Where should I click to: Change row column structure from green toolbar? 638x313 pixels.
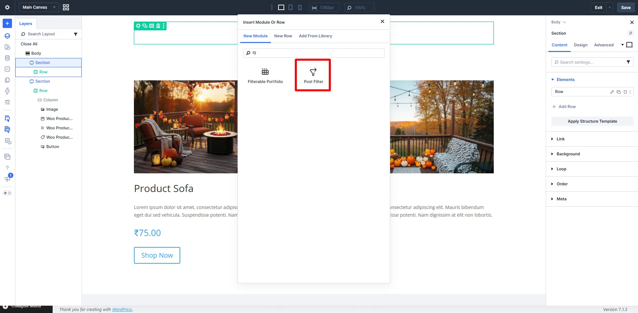152,26
